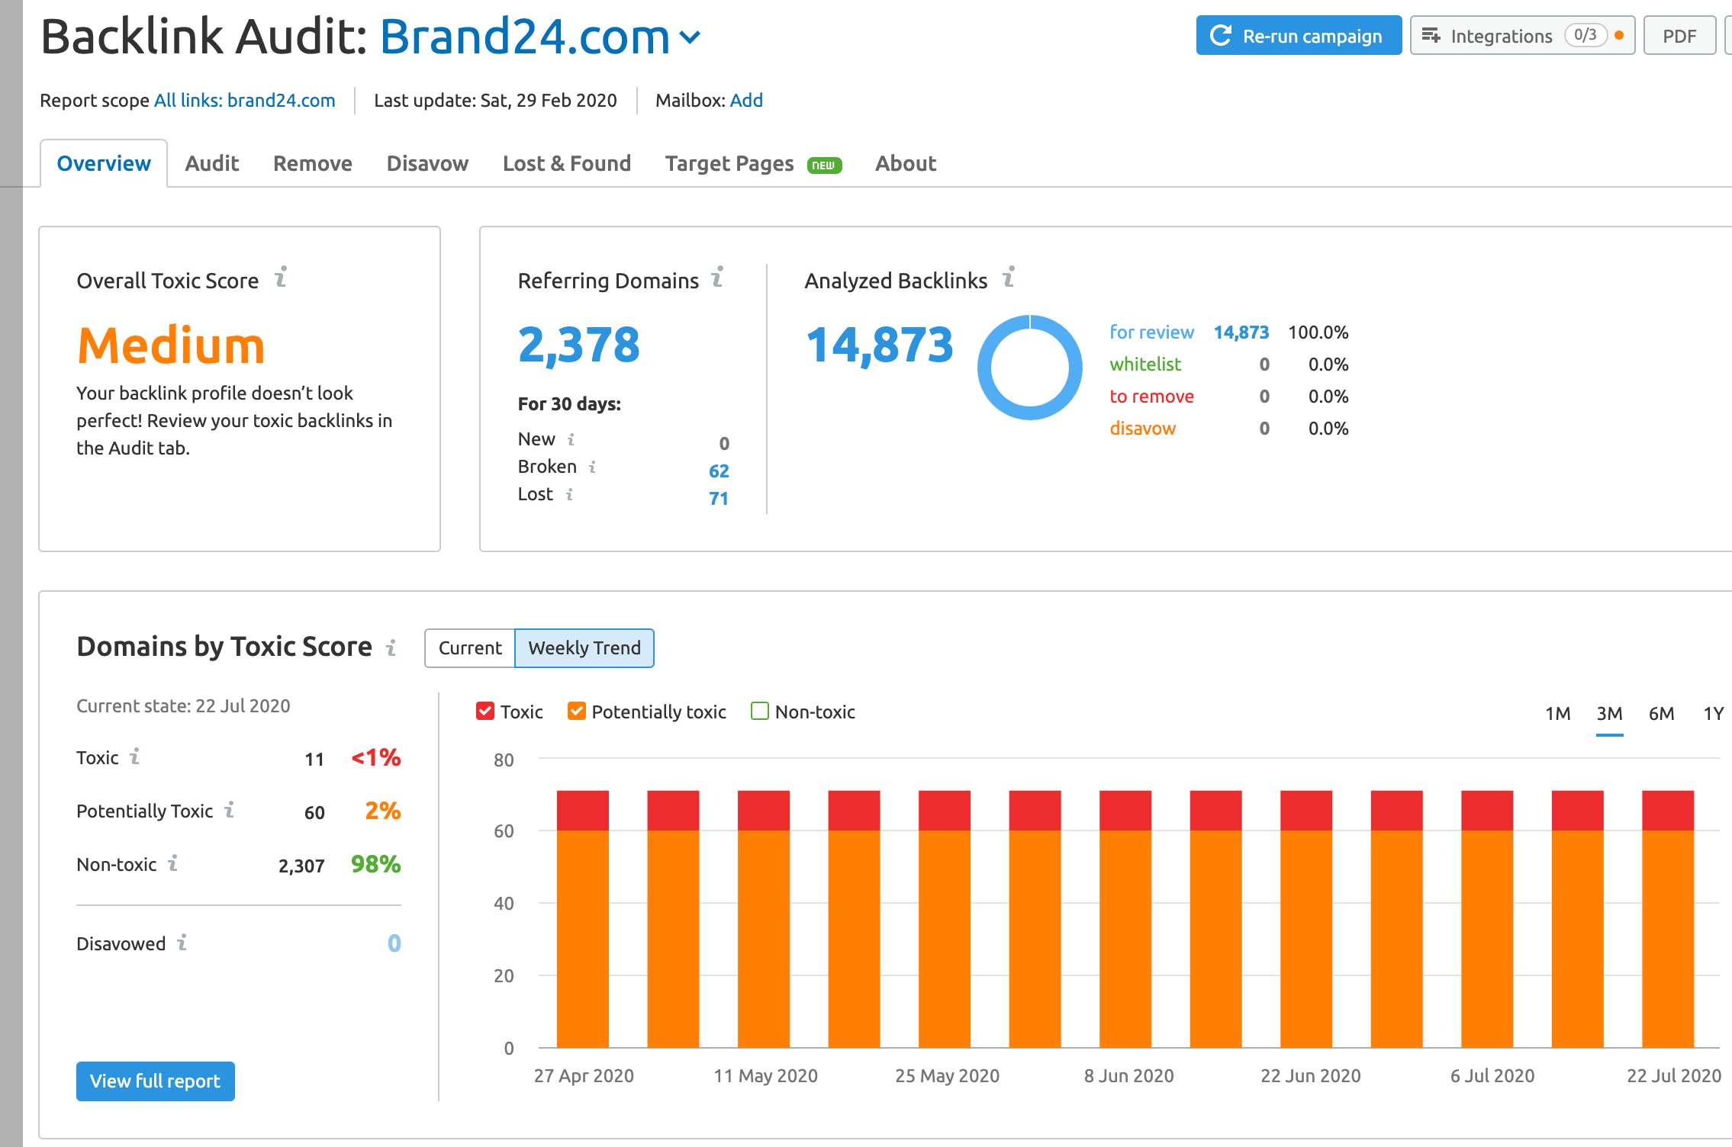Click the View full report button
Image resolution: width=1732 pixels, height=1147 pixels.
click(156, 1081)
